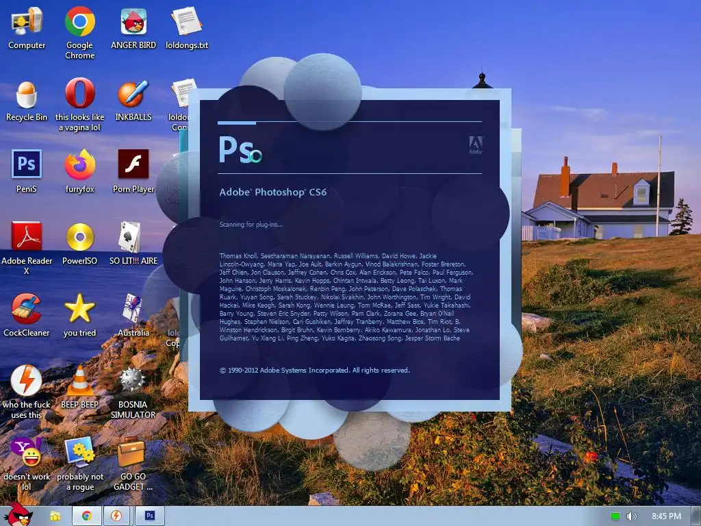
Task: Open the folder icon in the taskbar
Action: click(x=55, y=516)
